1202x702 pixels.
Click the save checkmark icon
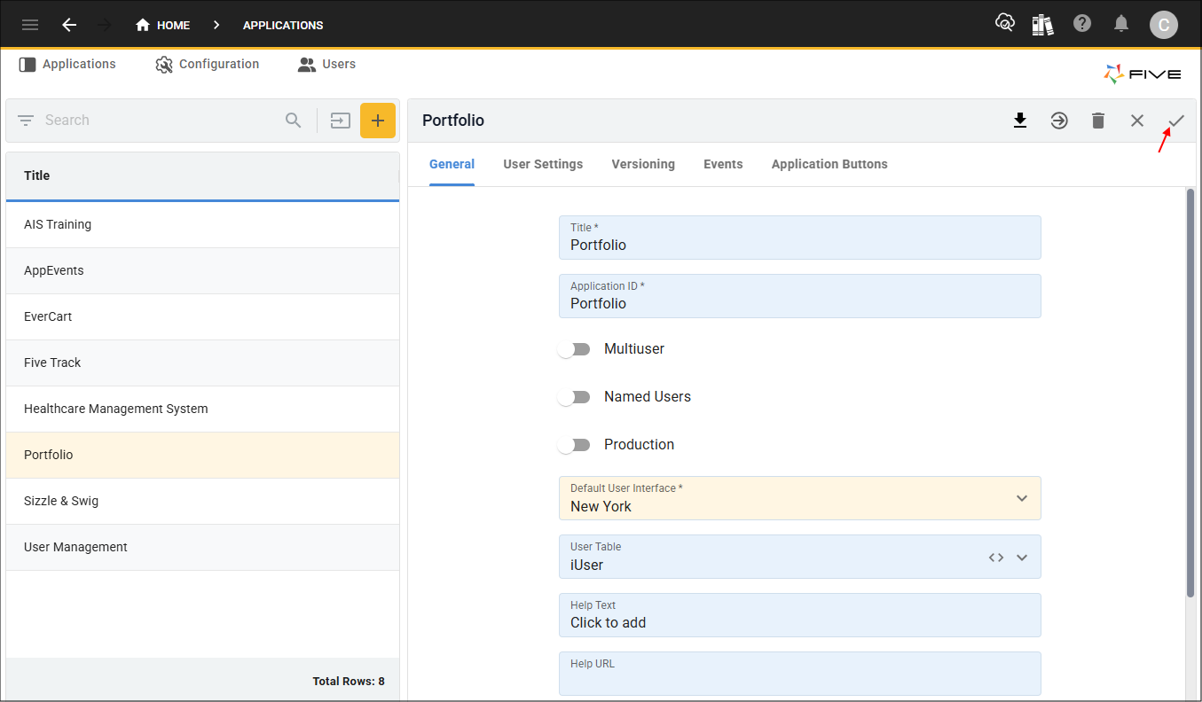point(1176,121)
